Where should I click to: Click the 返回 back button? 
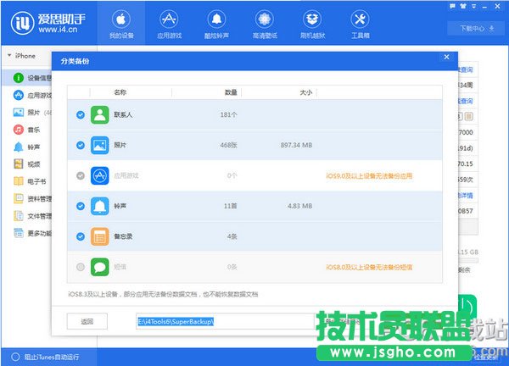tap(87, 321)
